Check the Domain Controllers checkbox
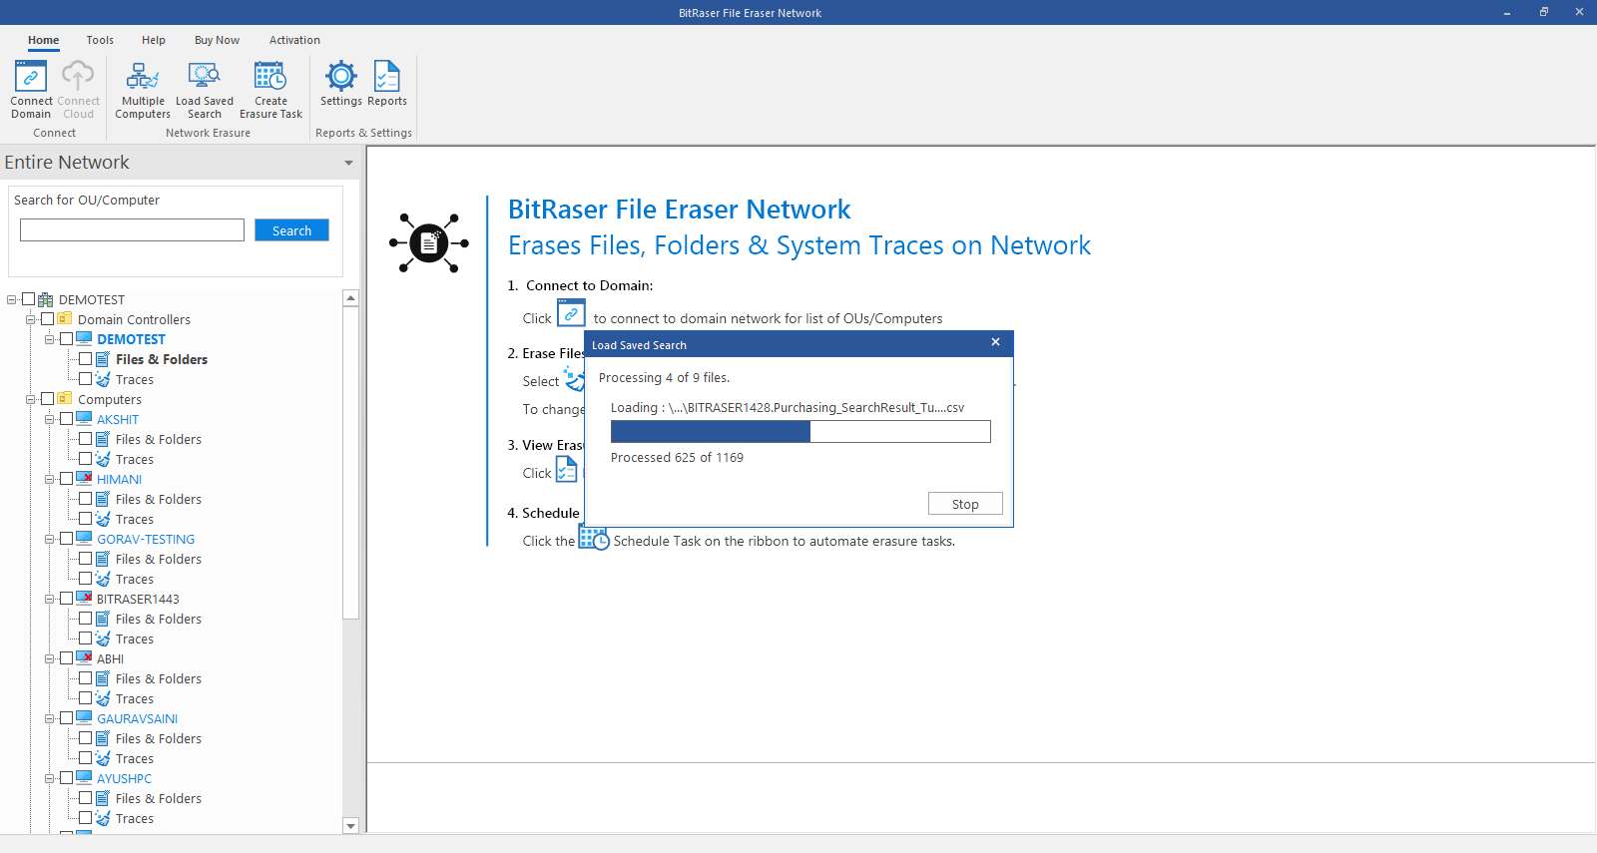This screenshot has width=1597, height=853. click(47, 319)
